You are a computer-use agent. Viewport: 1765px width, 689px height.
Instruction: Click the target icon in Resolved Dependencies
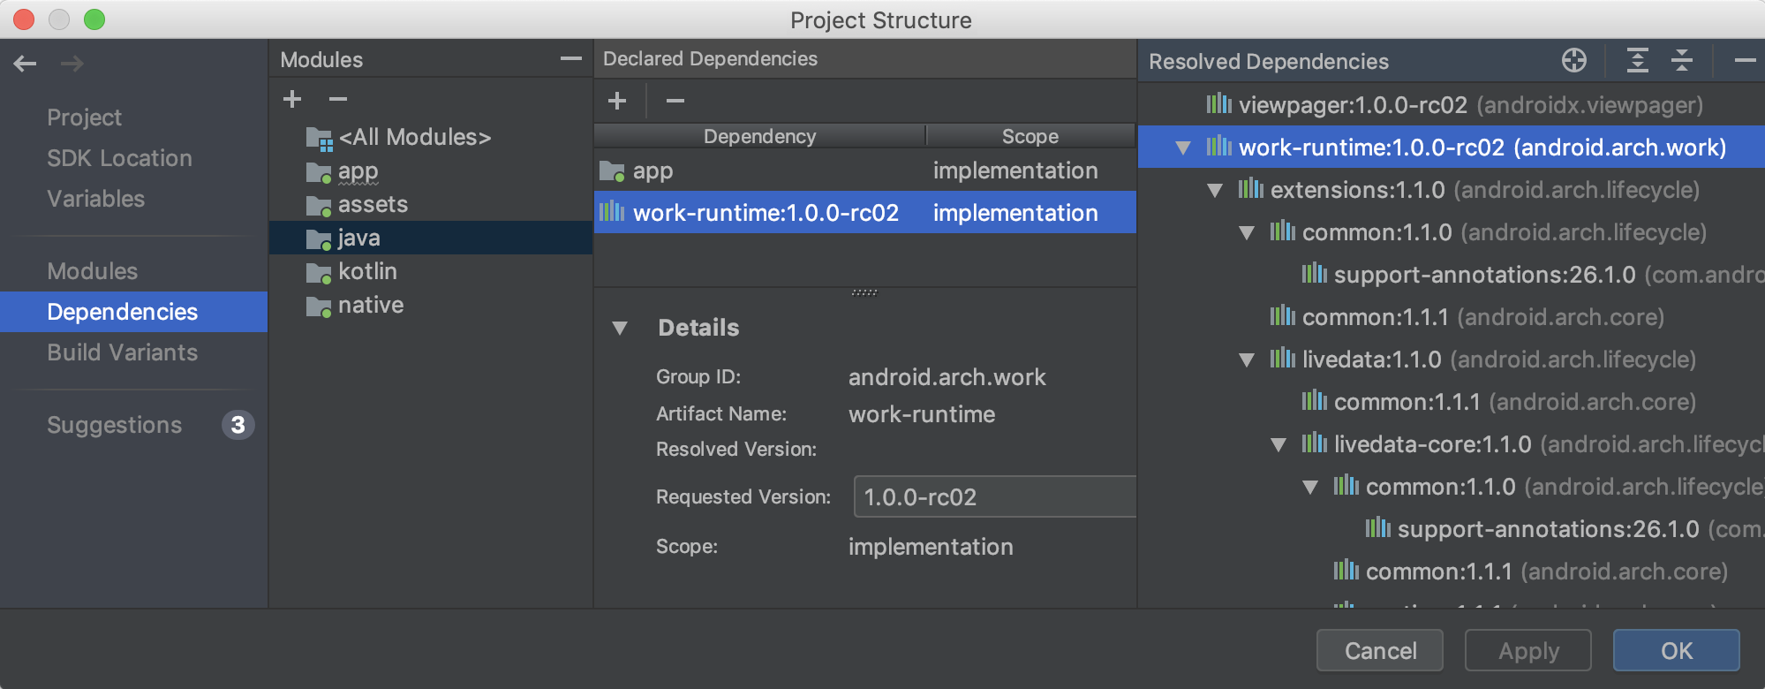pyautogui.click(x=1573, y=60)
